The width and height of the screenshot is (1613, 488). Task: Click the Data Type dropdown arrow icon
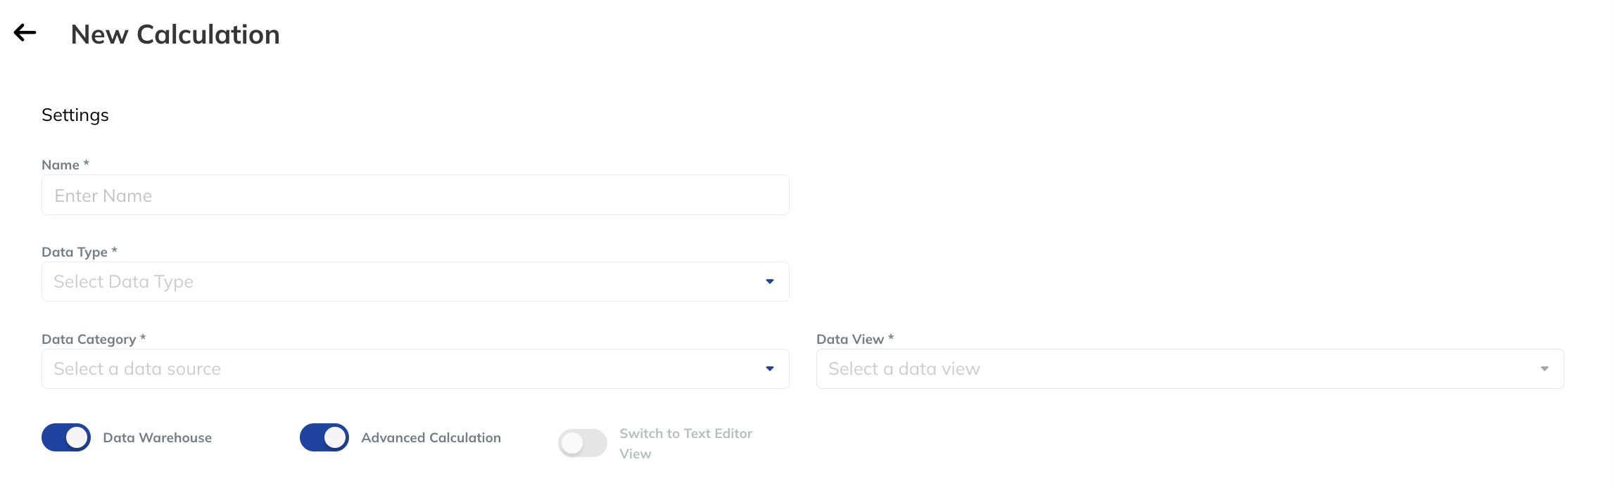pos(770,282)
